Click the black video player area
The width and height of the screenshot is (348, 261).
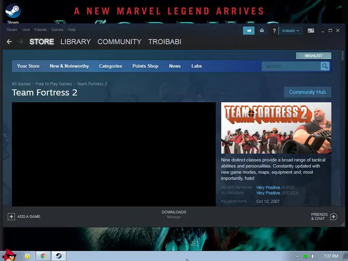pyautogui.click(x=114, y=154)
